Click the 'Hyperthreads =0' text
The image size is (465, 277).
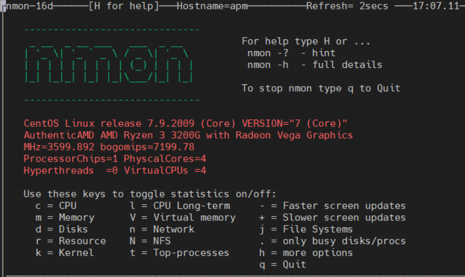pos(71,170)
